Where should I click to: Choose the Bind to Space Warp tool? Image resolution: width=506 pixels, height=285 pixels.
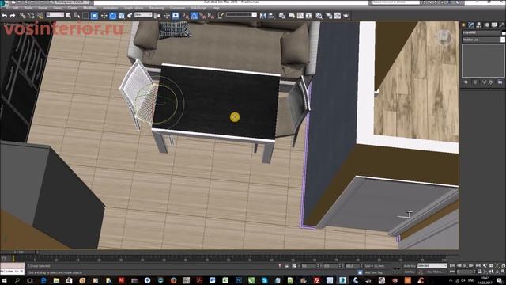[x=40, y=16]
